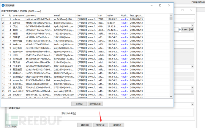The width and height of the screenshot is (205, 128).
Task: Click password cell 'ffffbf341b5cfeef27eec...'
Action: click(39, 23)
